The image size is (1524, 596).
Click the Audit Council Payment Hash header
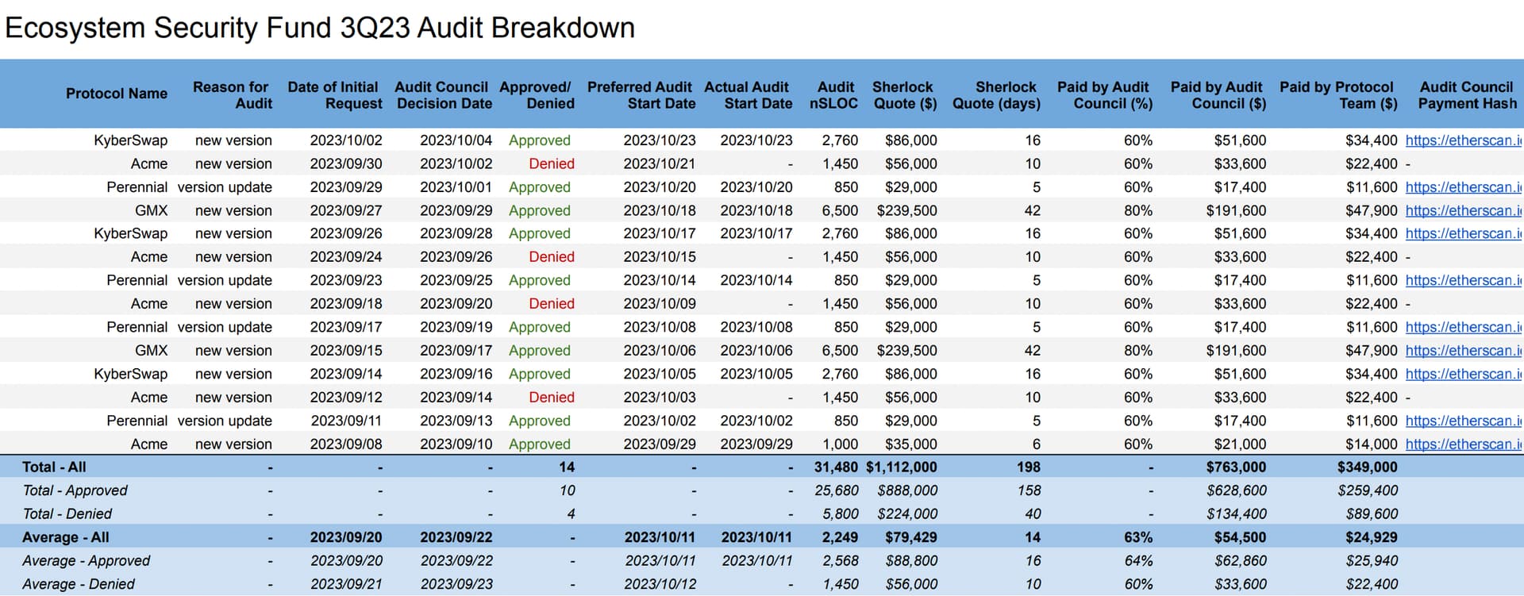tap(1467, 95)
